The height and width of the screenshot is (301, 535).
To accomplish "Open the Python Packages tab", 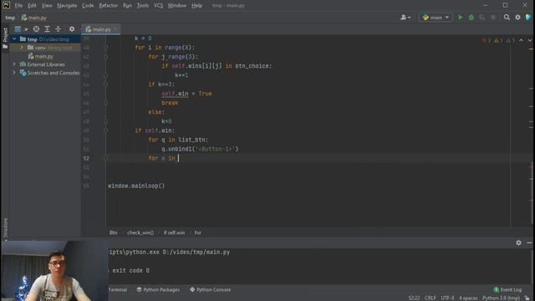I will pyautogui.click(x=158, y=290).
